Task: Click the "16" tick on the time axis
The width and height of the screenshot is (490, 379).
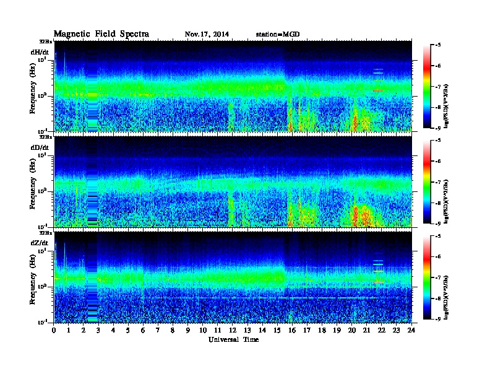Action: (x=292, y=330)
